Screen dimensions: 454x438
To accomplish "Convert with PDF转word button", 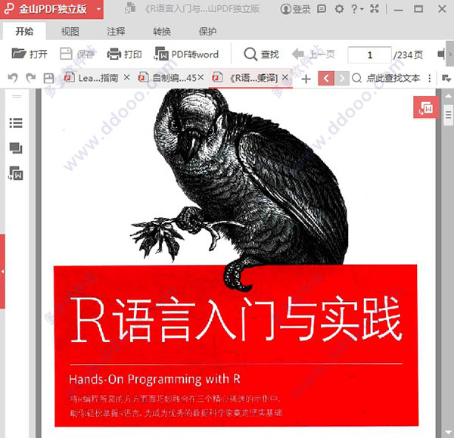I will pyautogui.click(x=186, y=54).
